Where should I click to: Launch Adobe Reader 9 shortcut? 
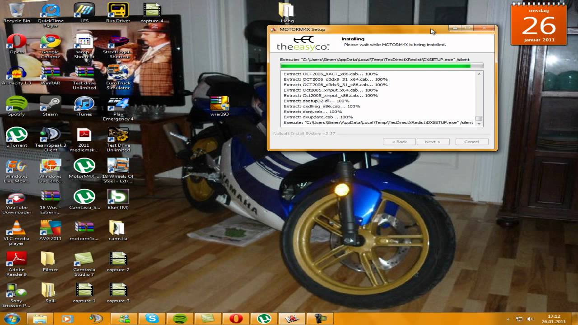[x=17, y=264]
